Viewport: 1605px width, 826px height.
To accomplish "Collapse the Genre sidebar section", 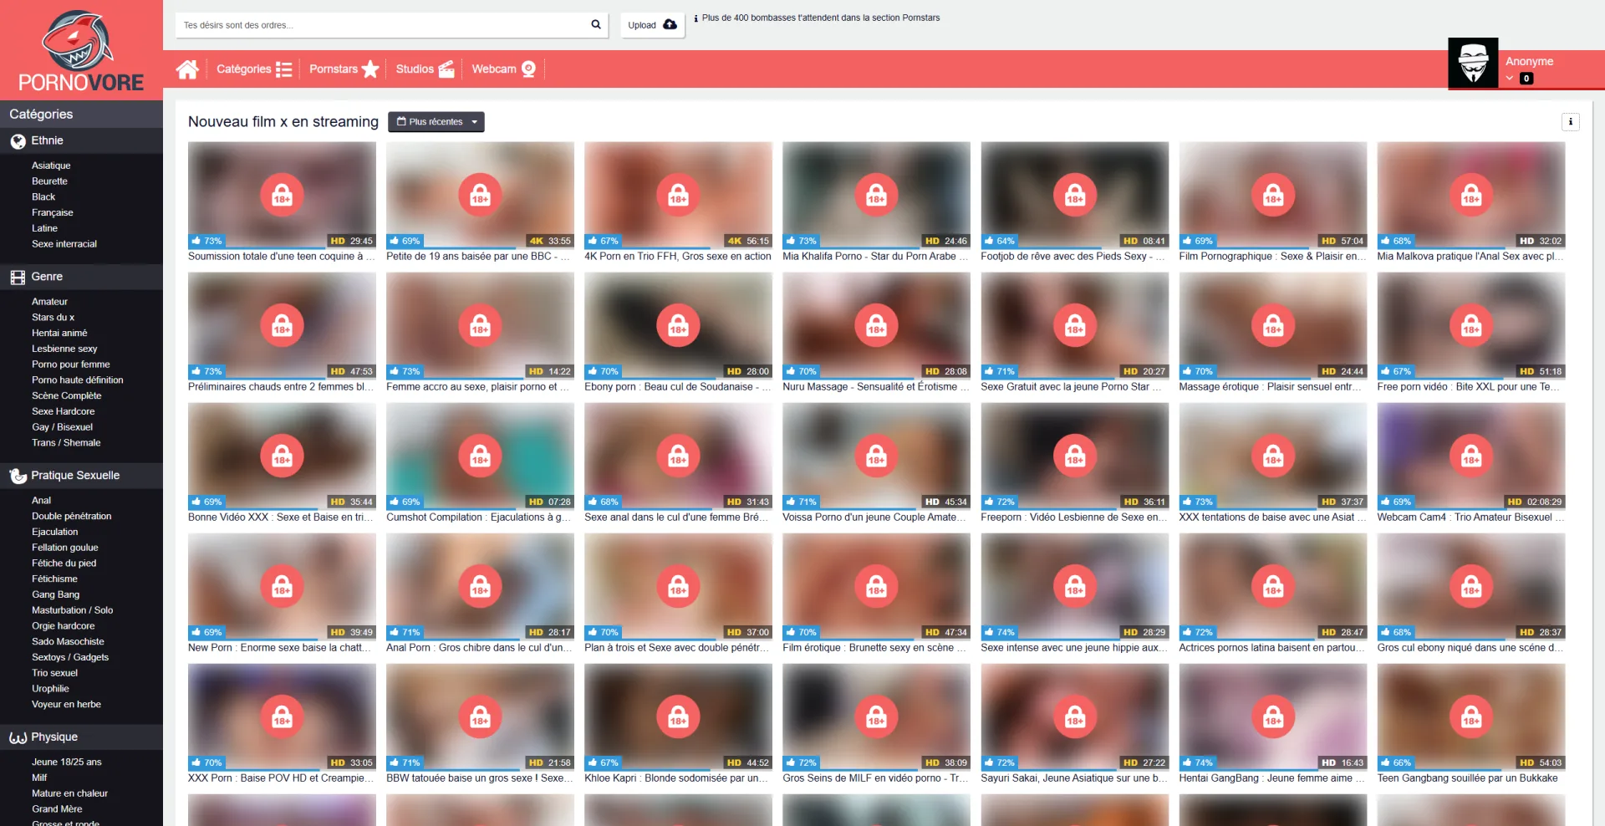I will tap(47, 277).
